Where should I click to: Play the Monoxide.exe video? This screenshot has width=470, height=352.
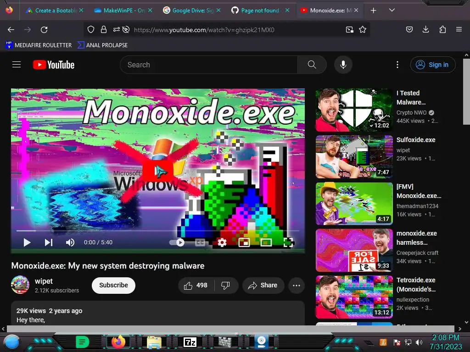(27, 242)
